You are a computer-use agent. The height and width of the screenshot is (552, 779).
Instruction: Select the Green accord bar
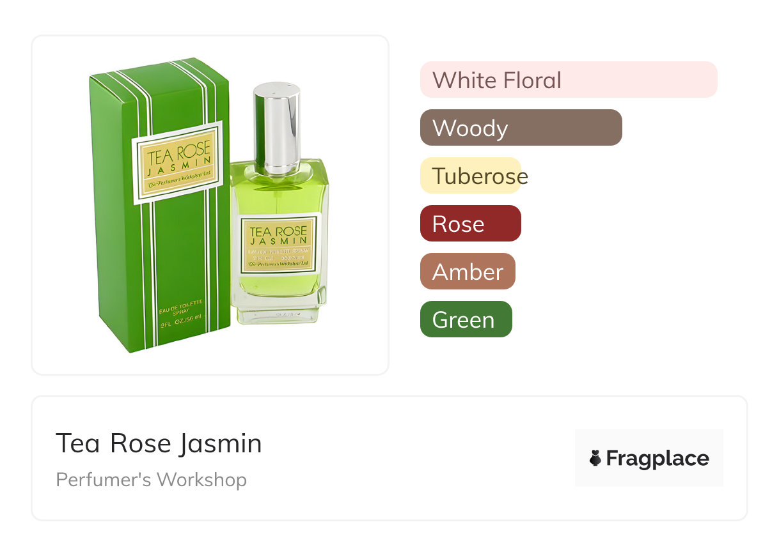[466, 319]
